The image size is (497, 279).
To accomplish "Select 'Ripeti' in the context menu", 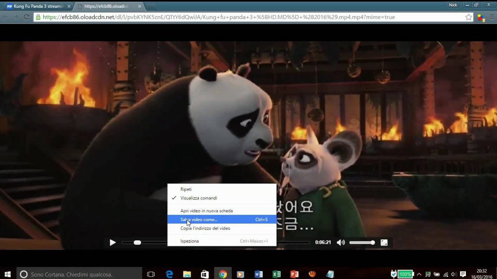I will coord(222,189).
